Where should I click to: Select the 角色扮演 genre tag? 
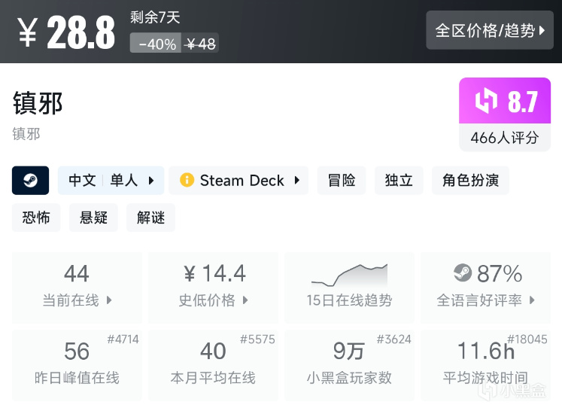click(x=470, y=181)
